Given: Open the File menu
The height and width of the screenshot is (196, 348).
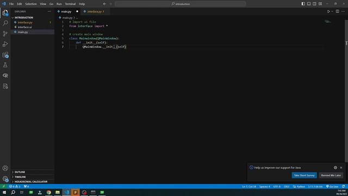Looking at the screenshot, I should 11,4.
